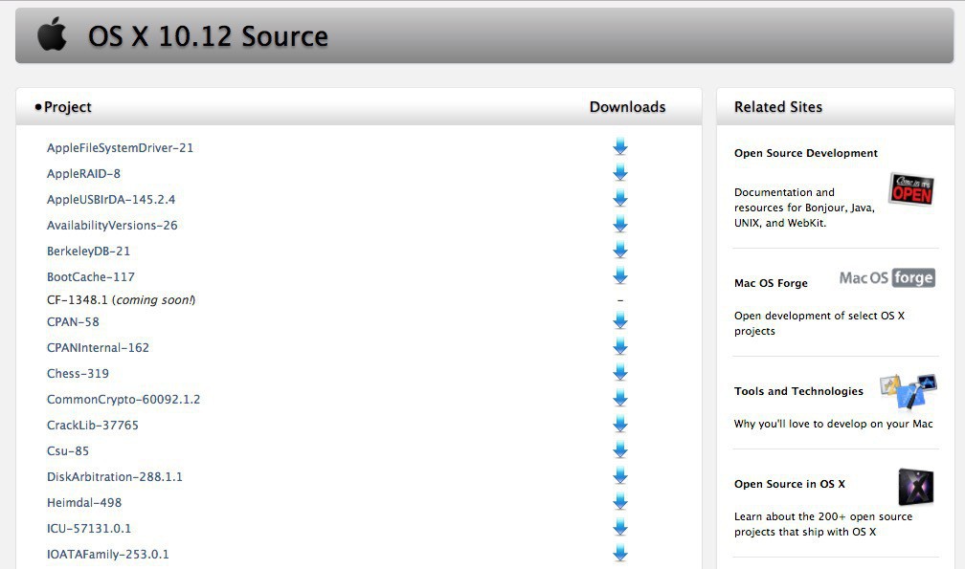The image size is (965, 569).
Task: Click the Open Source in OS X thumbnail
Action: (x=915, y=487)
